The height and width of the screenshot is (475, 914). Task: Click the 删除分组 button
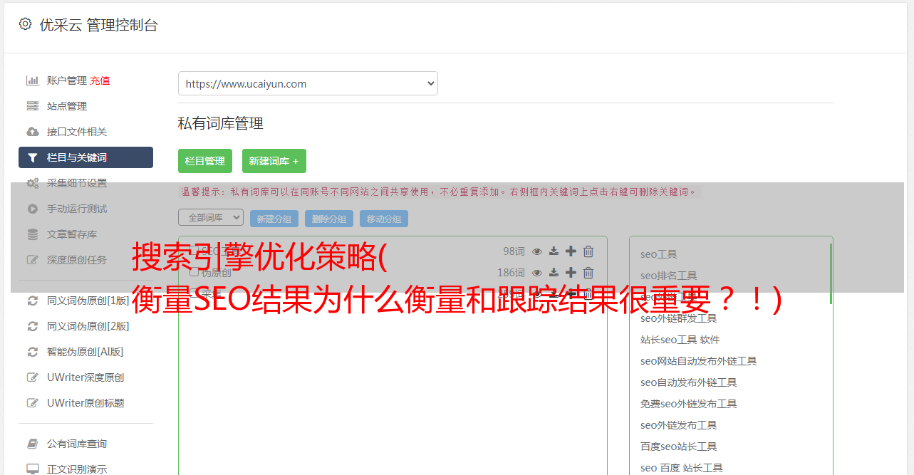pos(329,219)
